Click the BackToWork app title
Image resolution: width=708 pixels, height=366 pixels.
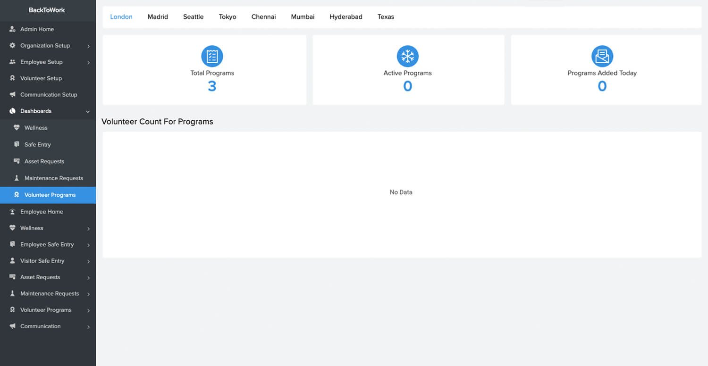point(47,10)
